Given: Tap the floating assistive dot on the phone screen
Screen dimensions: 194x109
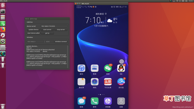Looking at the screenshot, I should 121,61.
